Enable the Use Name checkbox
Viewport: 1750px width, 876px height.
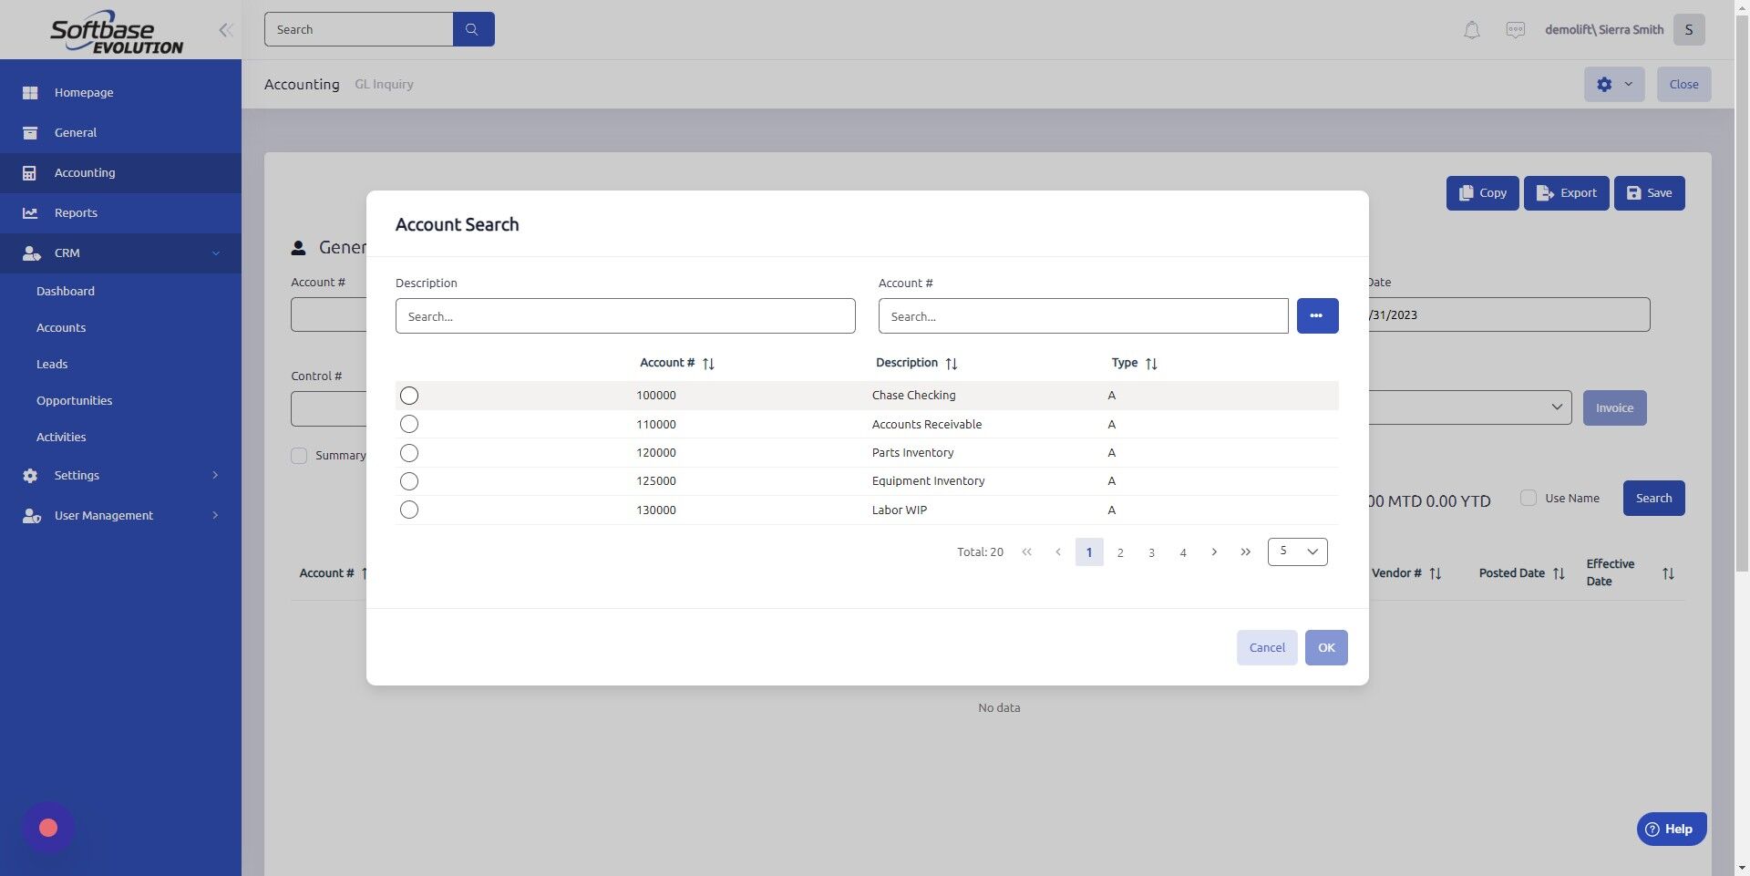(x=1529, y=498)
